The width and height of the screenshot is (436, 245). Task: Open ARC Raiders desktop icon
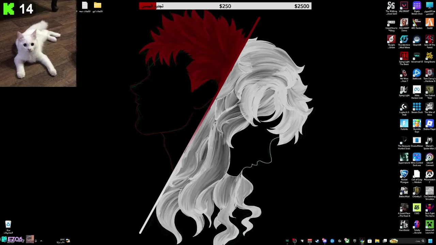(417, 24)
